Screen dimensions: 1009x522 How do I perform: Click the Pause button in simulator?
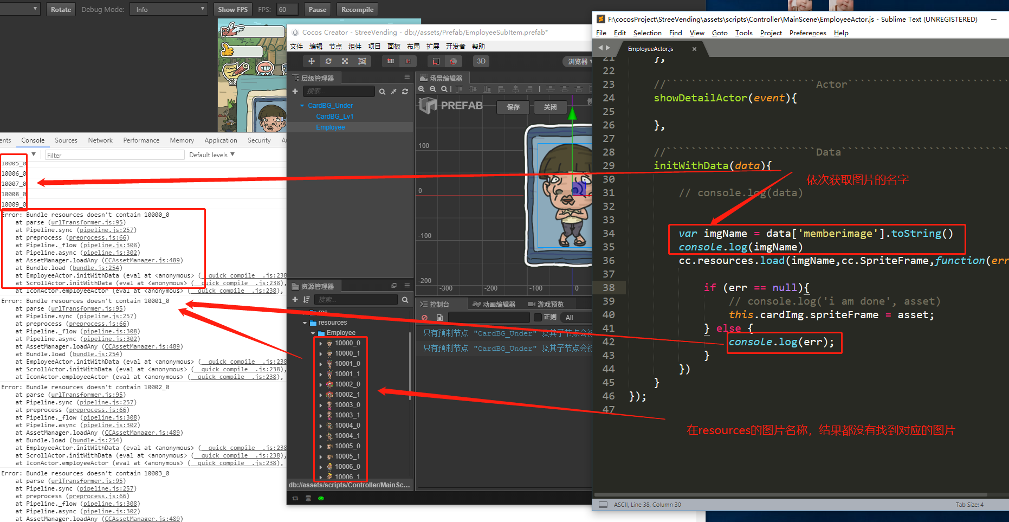tap(318, 9)
